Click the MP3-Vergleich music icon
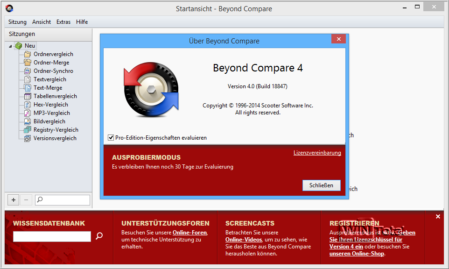The image size is (449, 269). point(28,113)
